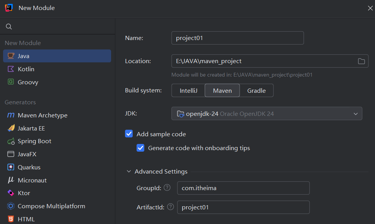
Task: Click the Add sample code label
Action: point(161,134)
